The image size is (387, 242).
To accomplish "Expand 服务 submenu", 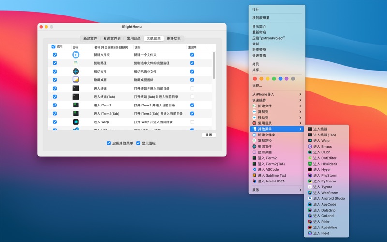I will point(277,190).
